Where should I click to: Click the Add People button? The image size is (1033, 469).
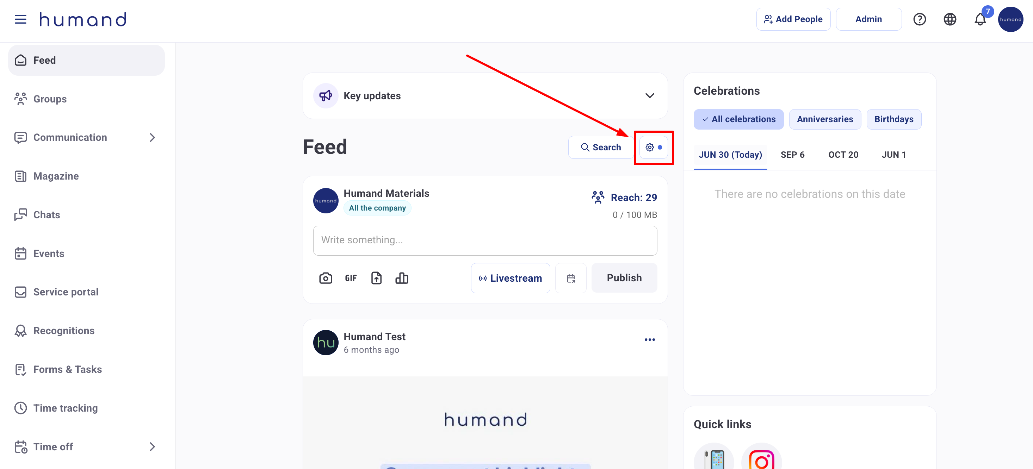tap(793, 19)
